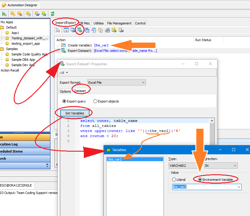Screen dimensions: 250x216
Task: Click the yellow cylinder-and-scroll icon in the toolbar
Action: (x=101, y=30)
